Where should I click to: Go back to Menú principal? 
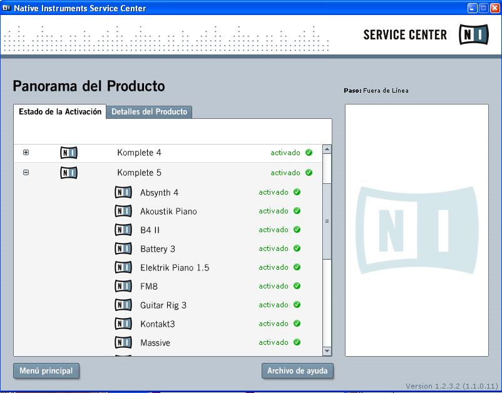point(46,371)
